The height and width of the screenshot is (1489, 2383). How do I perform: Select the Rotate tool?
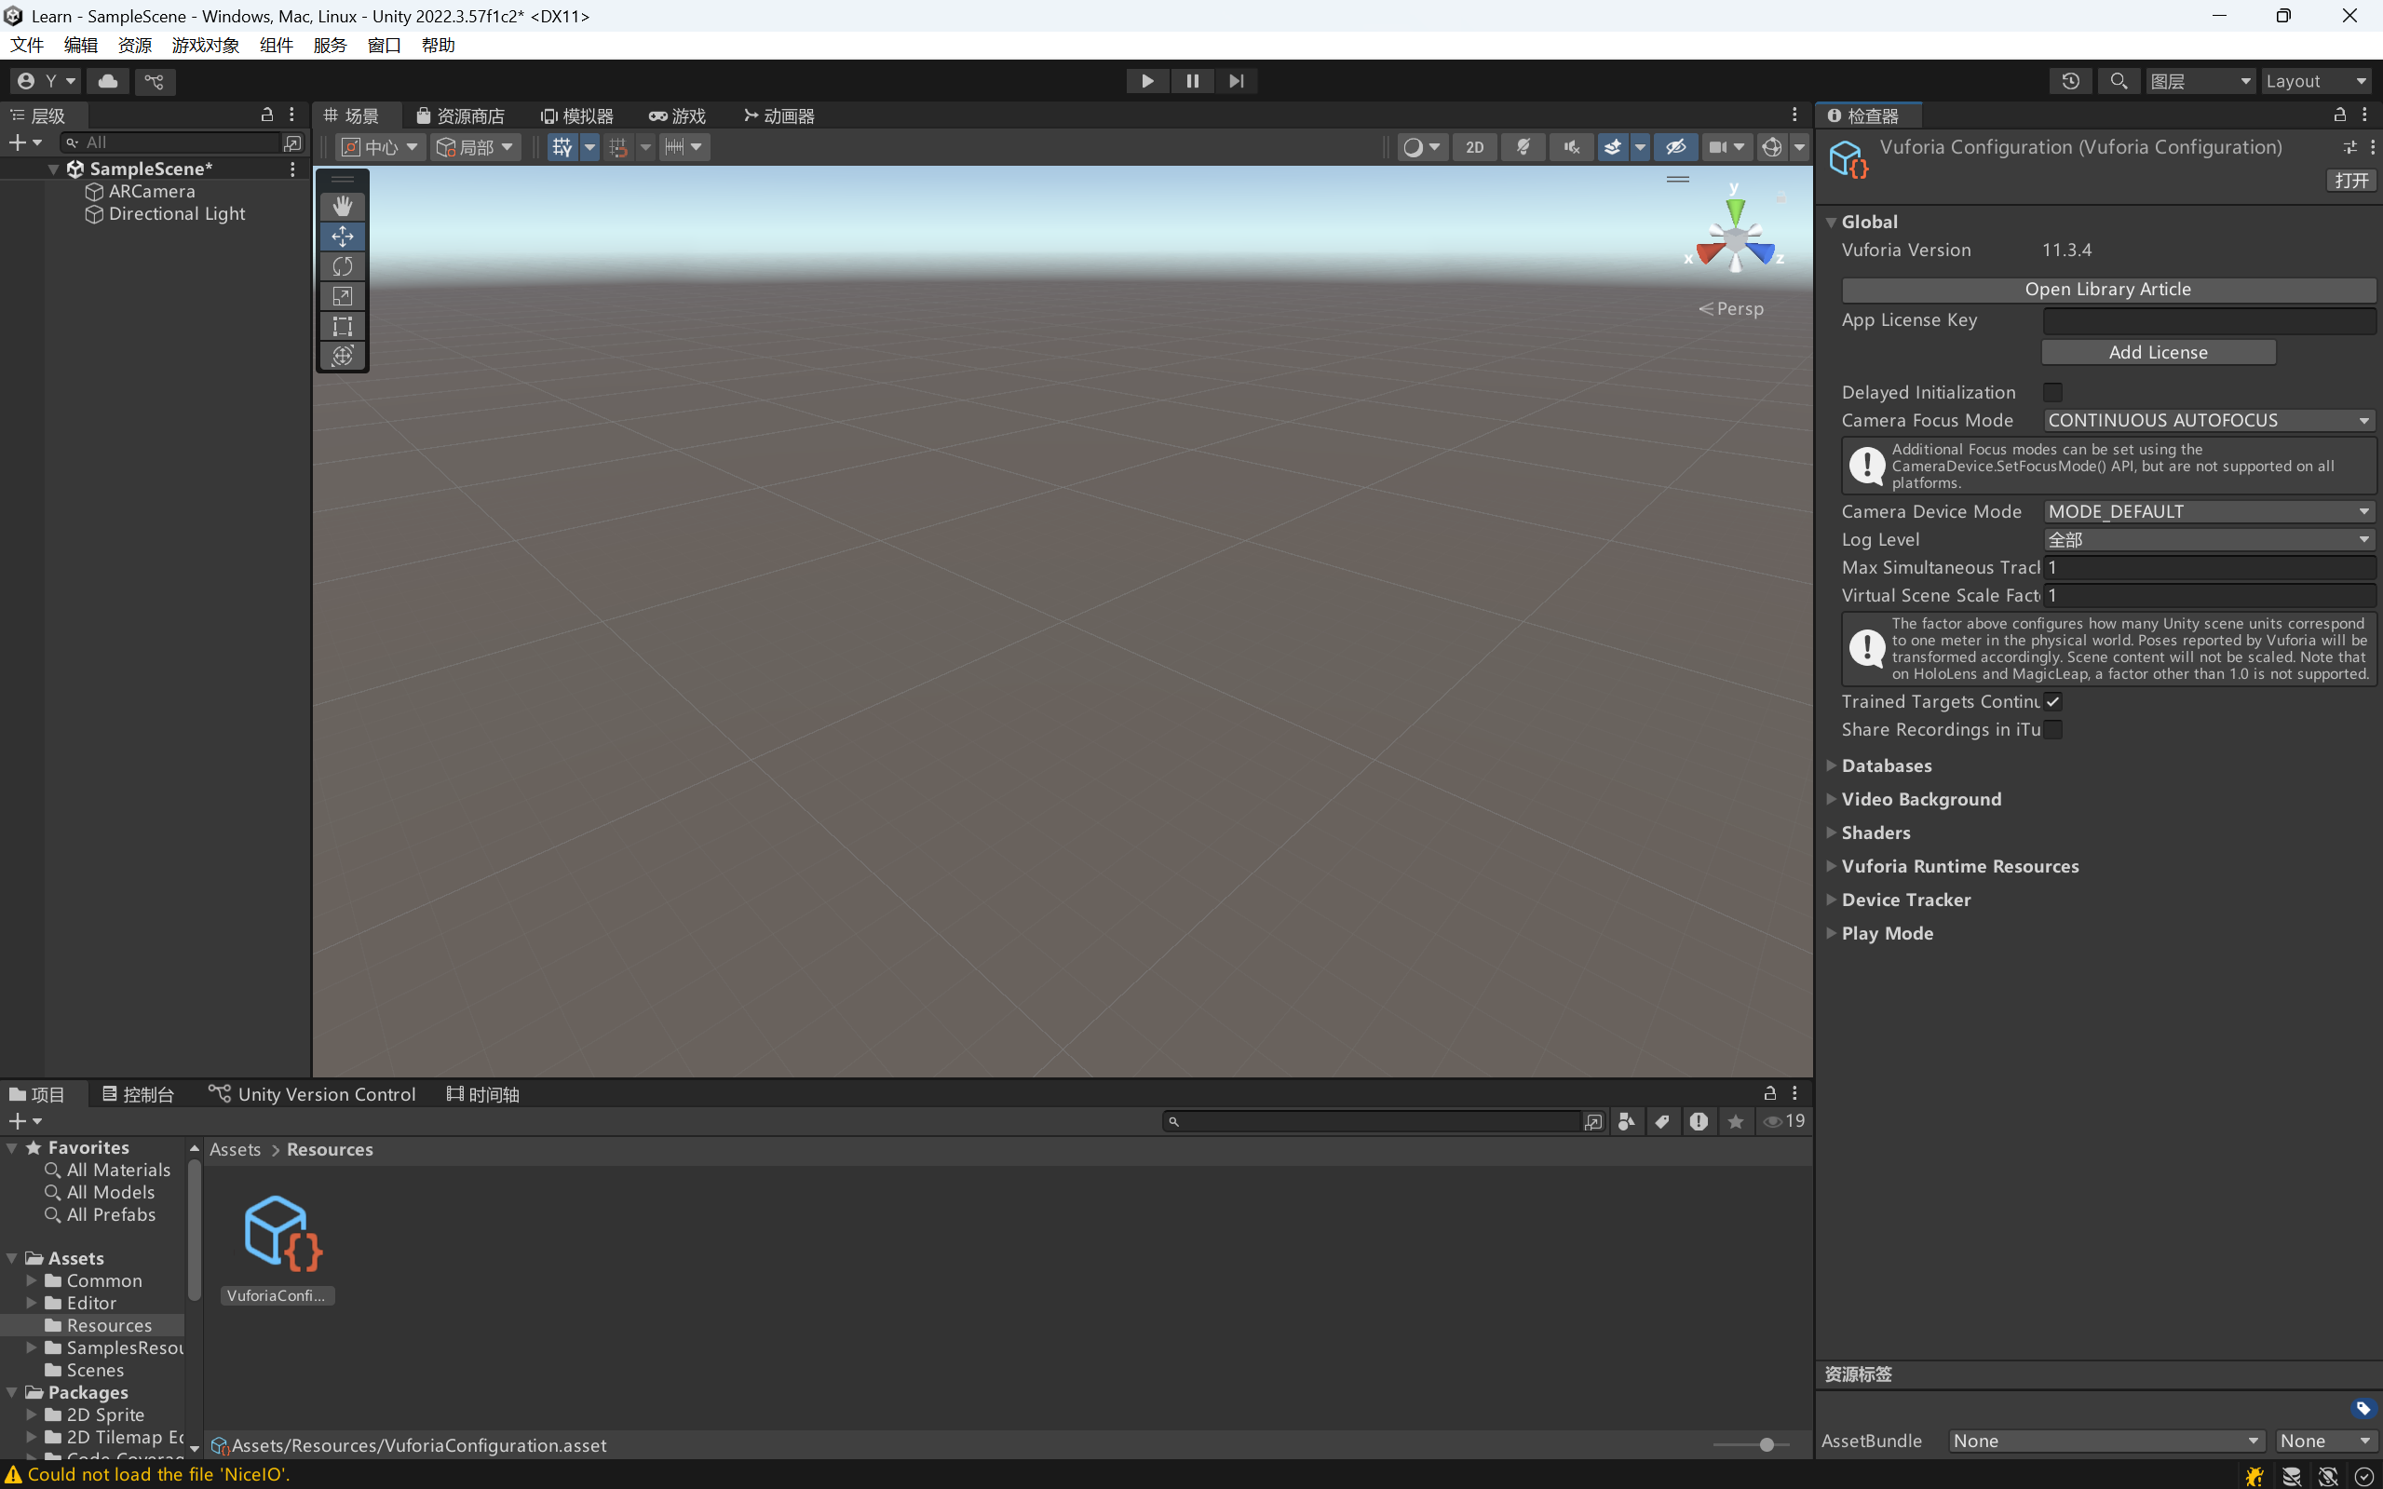[x=342, y=266]
